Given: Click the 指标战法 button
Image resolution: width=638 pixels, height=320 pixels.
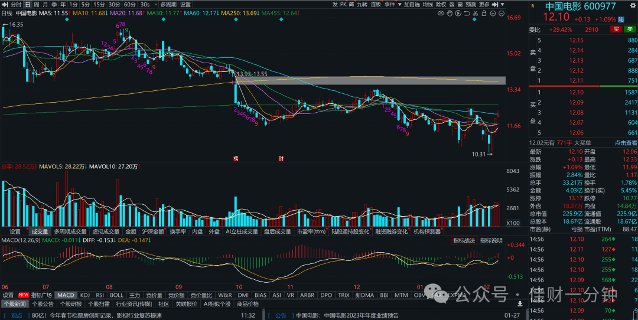Looking at the screenshot, I should [464, 241].
